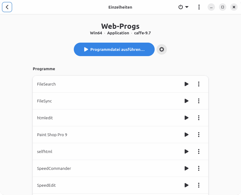Launch SpeedEdit with its play icon
The width and height of the screenshot is (241, 195).
coord(186,185)
